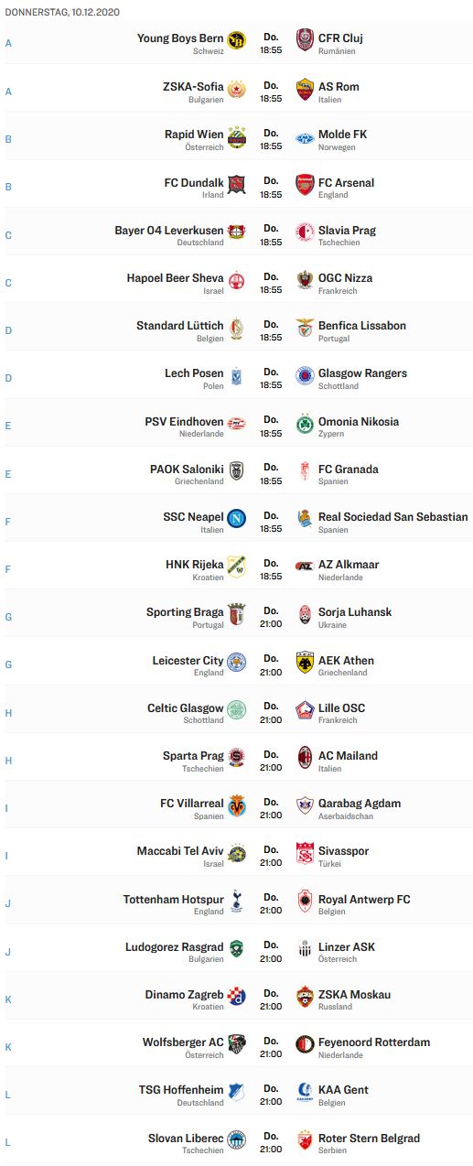The width and height of the screenshot is (473, 1166).
Task: Select the SSC Neapel blue crest
Action: (x=237, y=518)
